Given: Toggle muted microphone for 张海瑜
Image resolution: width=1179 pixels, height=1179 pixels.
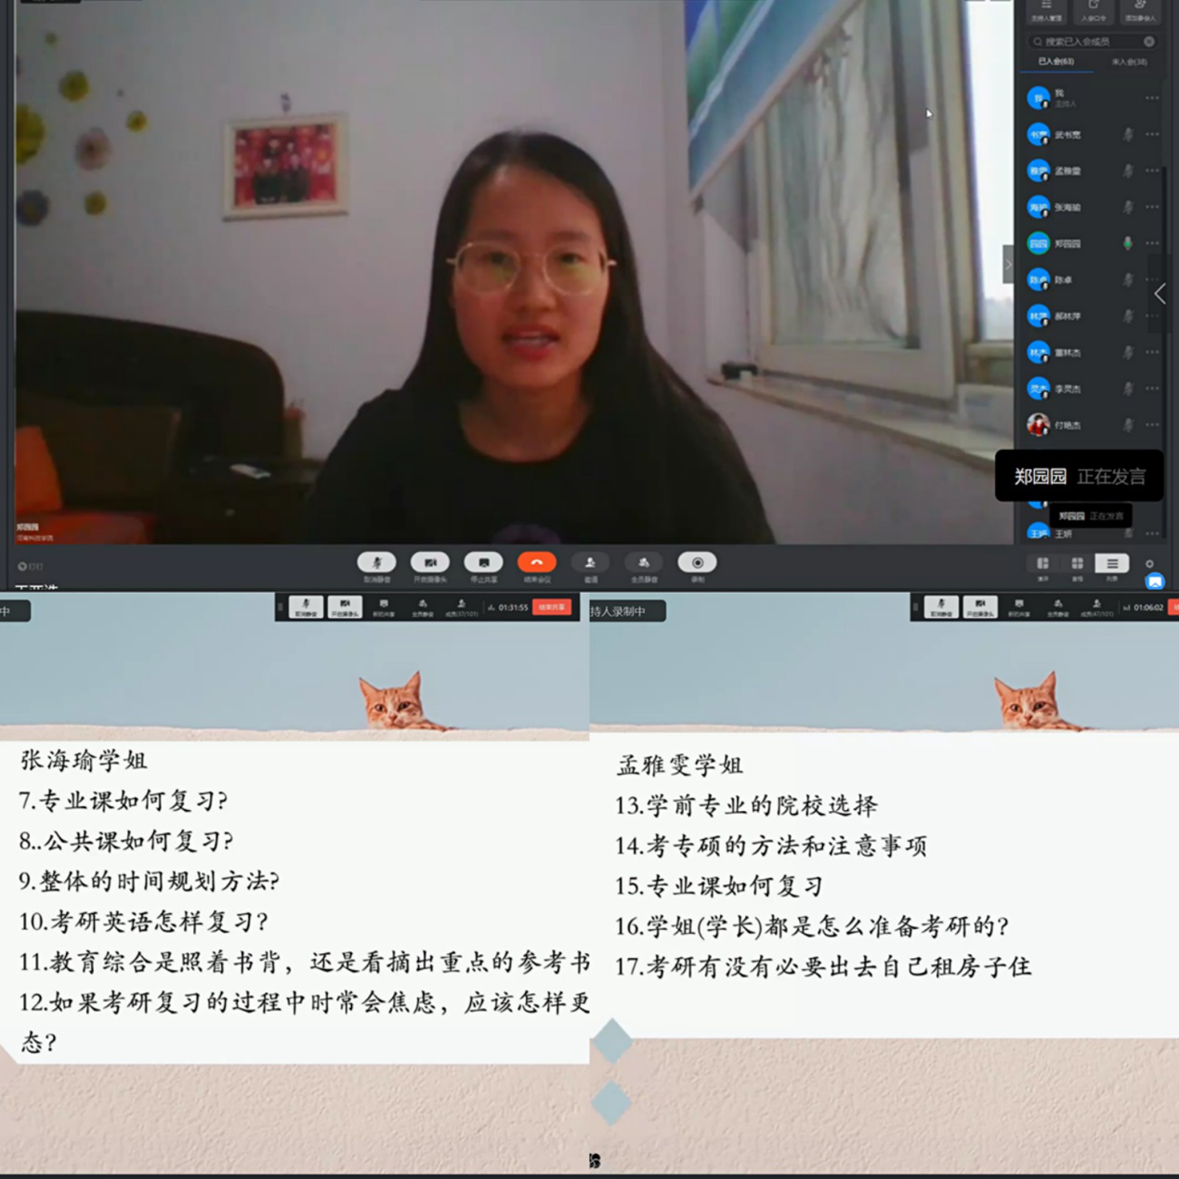Looking at the screenshot, I should pyautogui.click(x=1127, y=207).
